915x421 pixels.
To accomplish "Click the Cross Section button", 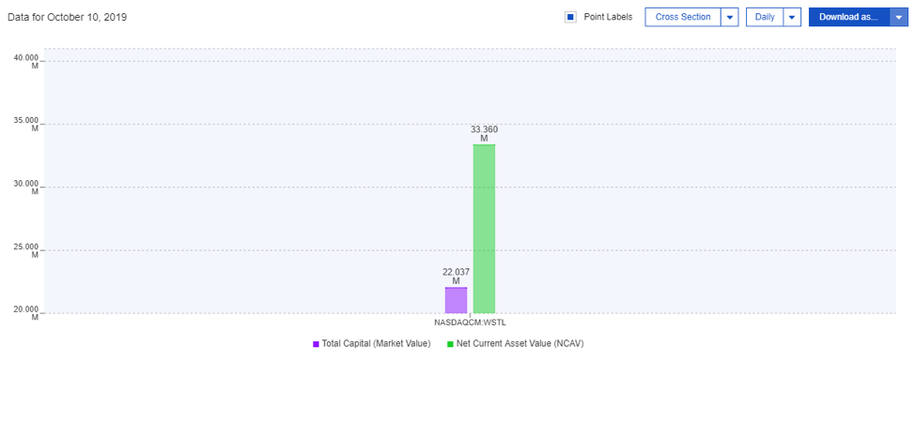I will point(683,17).
